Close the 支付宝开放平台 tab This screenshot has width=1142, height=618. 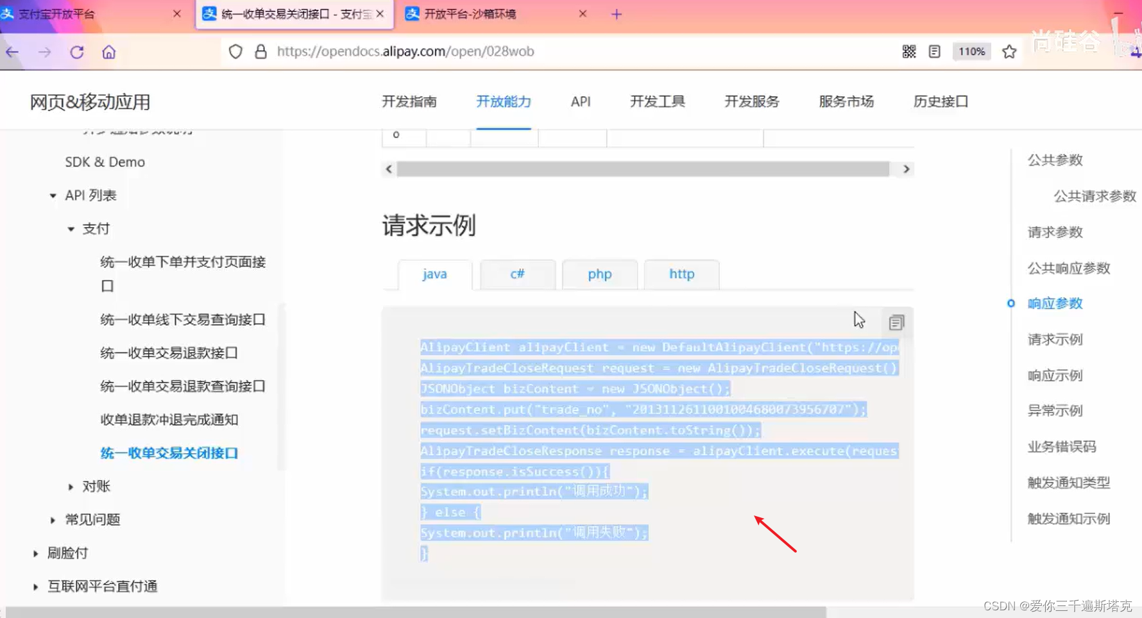177,13
